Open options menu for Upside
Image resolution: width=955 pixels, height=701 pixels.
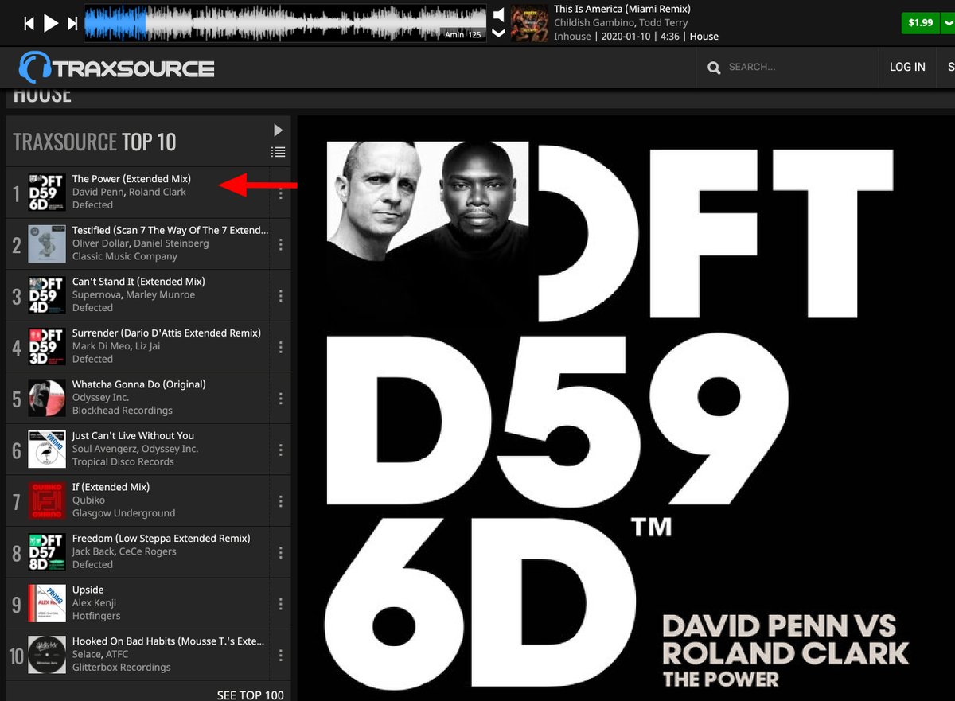point(281,603)
